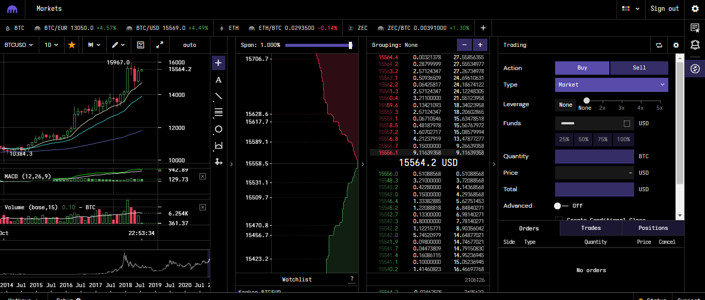This screenshot has height=300, width=705.
Task: Click the None leverage button
Action: click(565, 105)
